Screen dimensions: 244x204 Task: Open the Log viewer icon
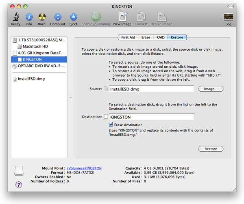point(228,17)
